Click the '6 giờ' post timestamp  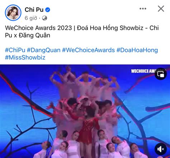coord(31,18)
